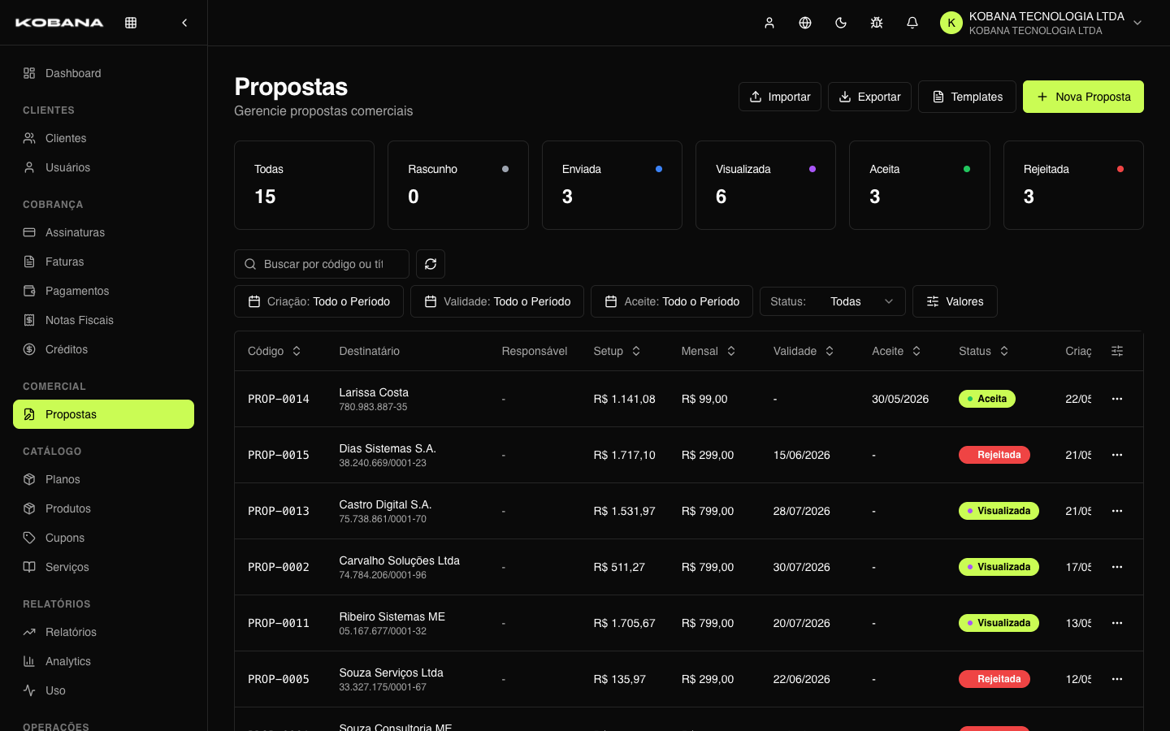Filter by the Visualizada card
This screenshot has height=731, width=1170.
pos(765,185)
